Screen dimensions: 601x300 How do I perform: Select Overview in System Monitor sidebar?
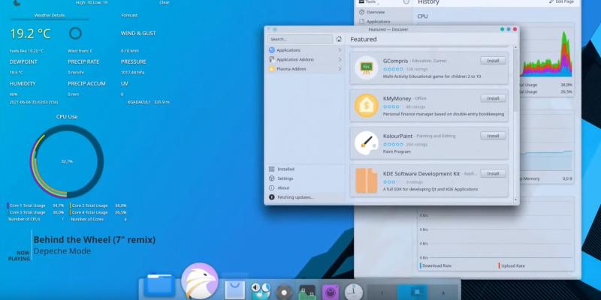coord(376,13)
